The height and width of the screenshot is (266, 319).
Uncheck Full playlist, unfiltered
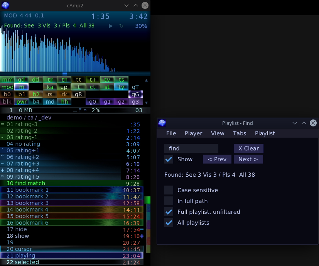pyautogui.click(x=169, y=212)
